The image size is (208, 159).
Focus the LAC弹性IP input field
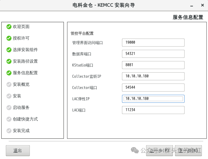click(x=153, y=99)
